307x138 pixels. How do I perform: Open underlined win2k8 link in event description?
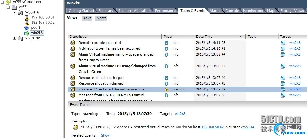(181, 127)
